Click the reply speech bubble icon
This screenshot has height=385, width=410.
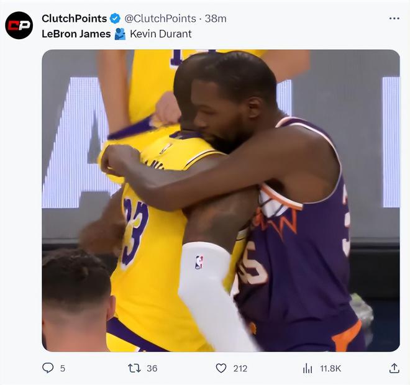click(48, 368)
